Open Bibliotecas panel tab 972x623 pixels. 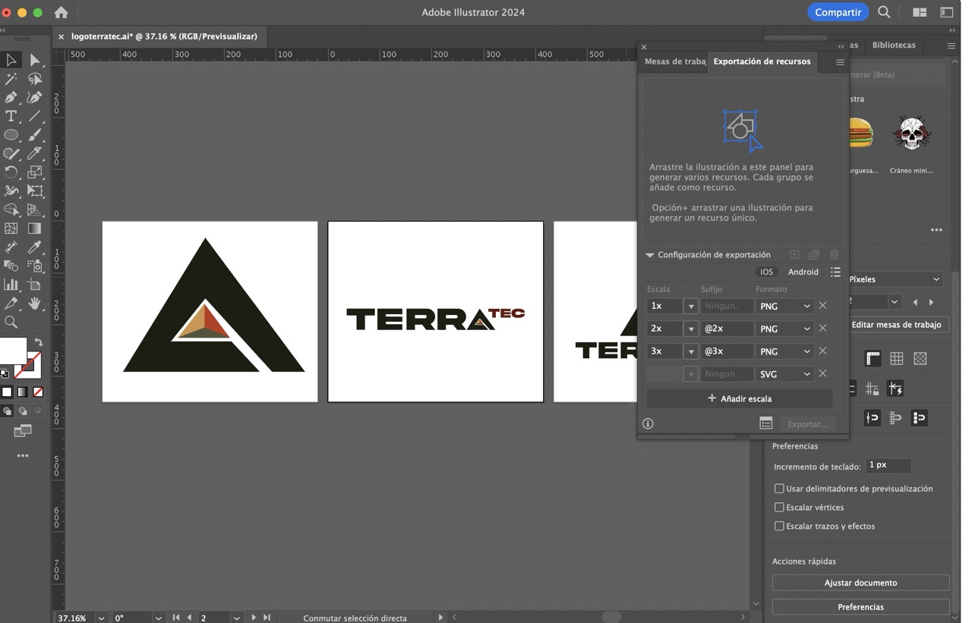(894, 45)
